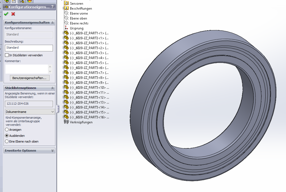Screen dimensions: 286x192
Task: Select the Ebene oben plane icon
Action: 66,18
